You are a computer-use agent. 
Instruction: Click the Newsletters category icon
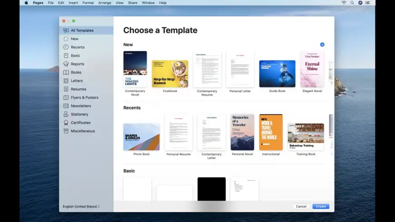pyautogui.click(x=66, y=106)
